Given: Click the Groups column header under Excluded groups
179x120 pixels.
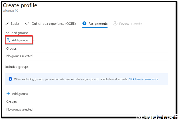Looking at the screenshot, I should pos(12,102).
